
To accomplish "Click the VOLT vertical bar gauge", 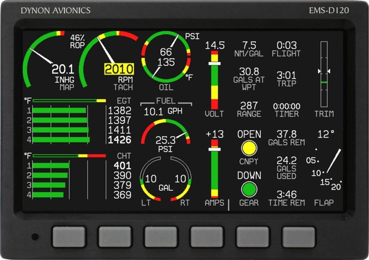I will point(214,80).
